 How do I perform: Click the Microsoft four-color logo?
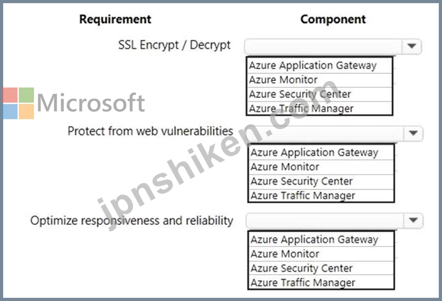(x=18, y=103)
